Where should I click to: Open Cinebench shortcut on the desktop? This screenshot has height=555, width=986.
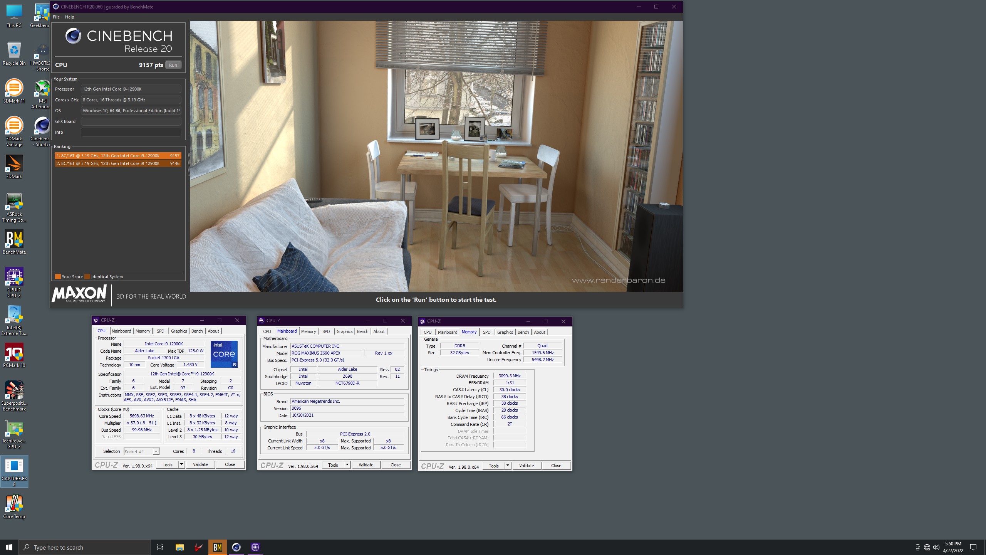(41, 132)
